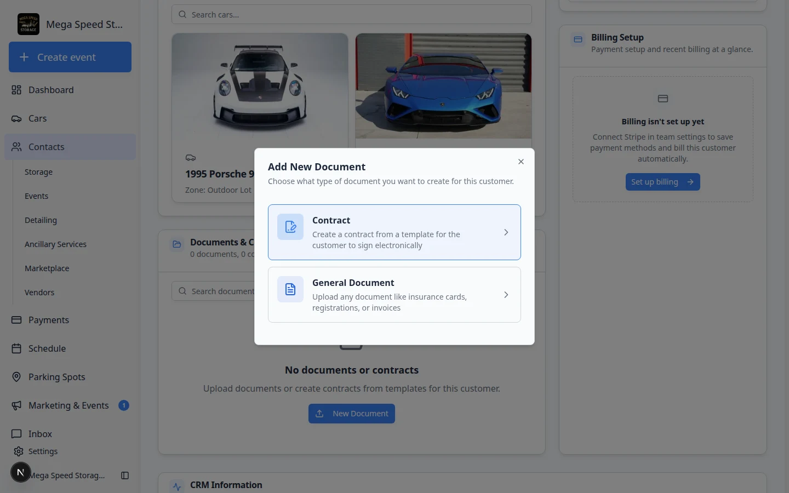Screen dimensions: 789x493
Task: Open General Document via its chevron
Action: [506, 295]
